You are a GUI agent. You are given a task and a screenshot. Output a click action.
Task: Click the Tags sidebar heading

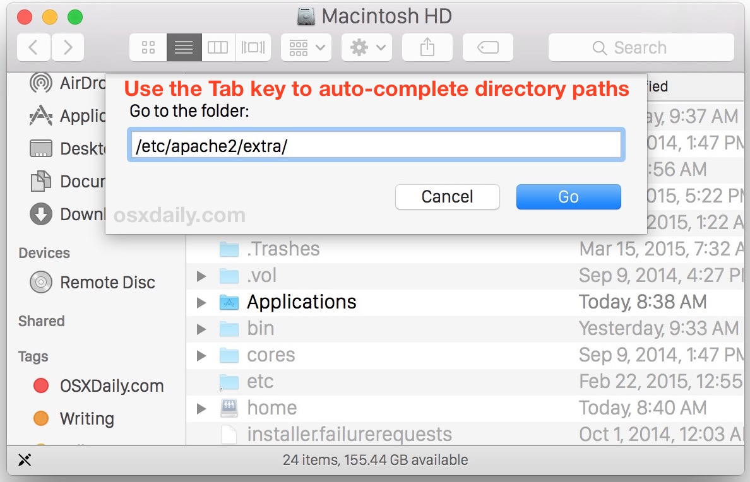(33, 356)
